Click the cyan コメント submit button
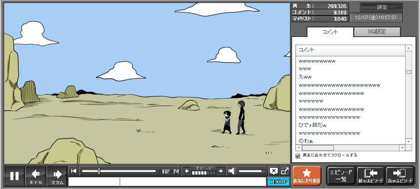Viewport: 420px width, 189px height. pos(278,182)
